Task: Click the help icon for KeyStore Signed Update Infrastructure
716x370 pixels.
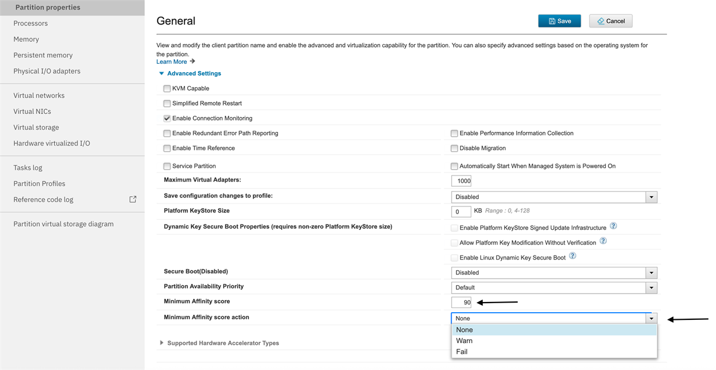Action: pyautogui.click(x=613, y=227)
